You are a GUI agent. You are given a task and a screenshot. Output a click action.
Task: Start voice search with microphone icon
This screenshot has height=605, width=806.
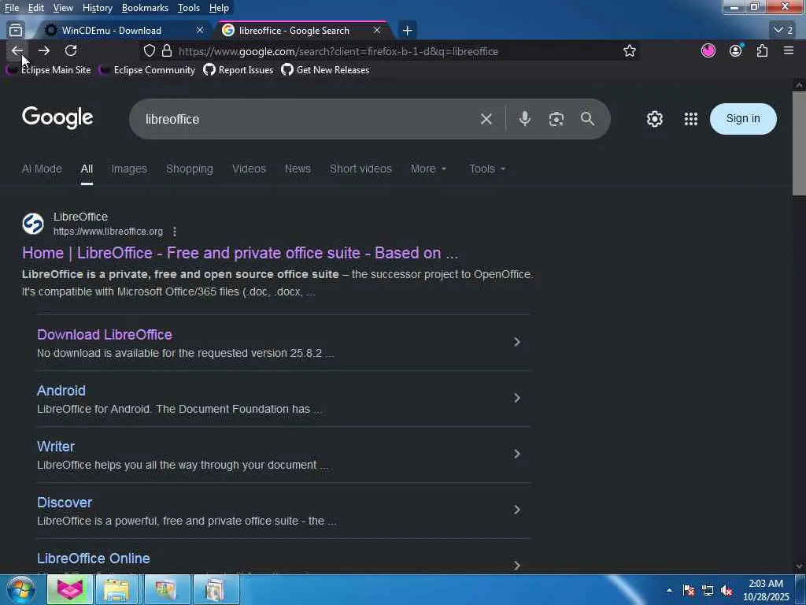pos(524,119)
